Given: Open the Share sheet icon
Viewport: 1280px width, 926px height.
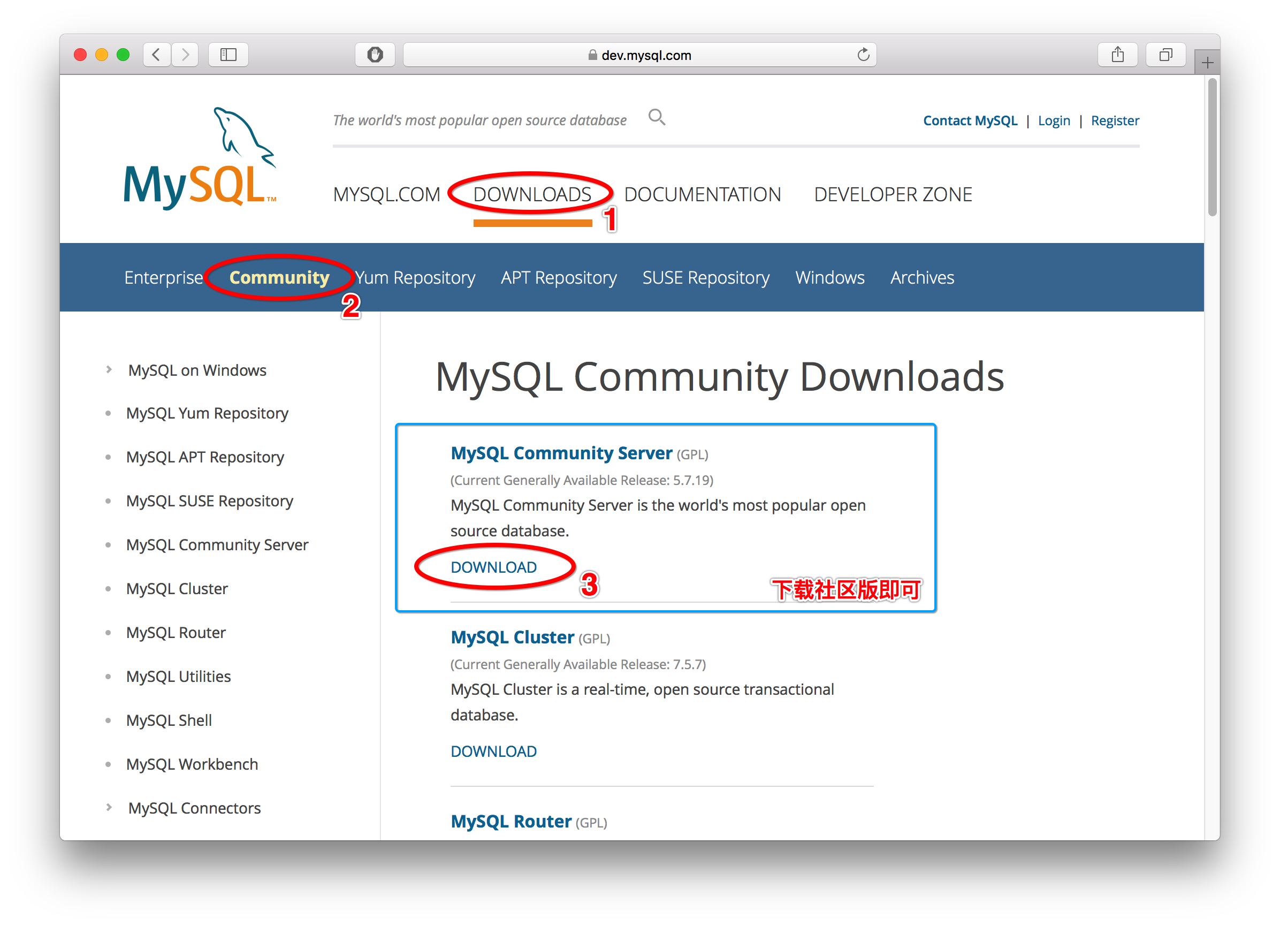Looking at the screenshot, I should pos(1117,55).
